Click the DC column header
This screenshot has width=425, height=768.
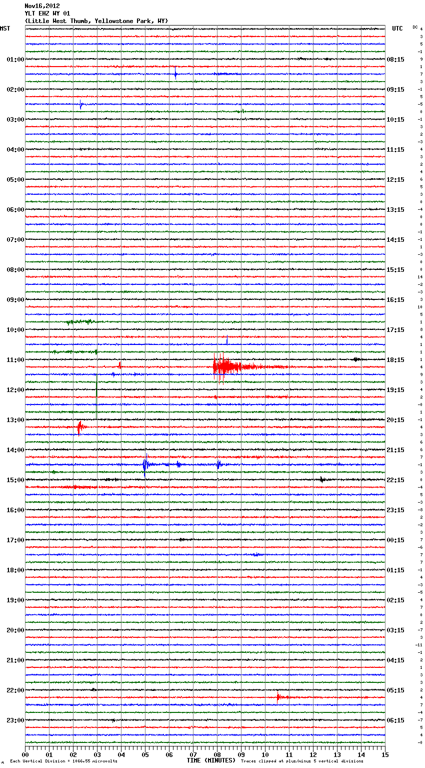pos(415,27)
